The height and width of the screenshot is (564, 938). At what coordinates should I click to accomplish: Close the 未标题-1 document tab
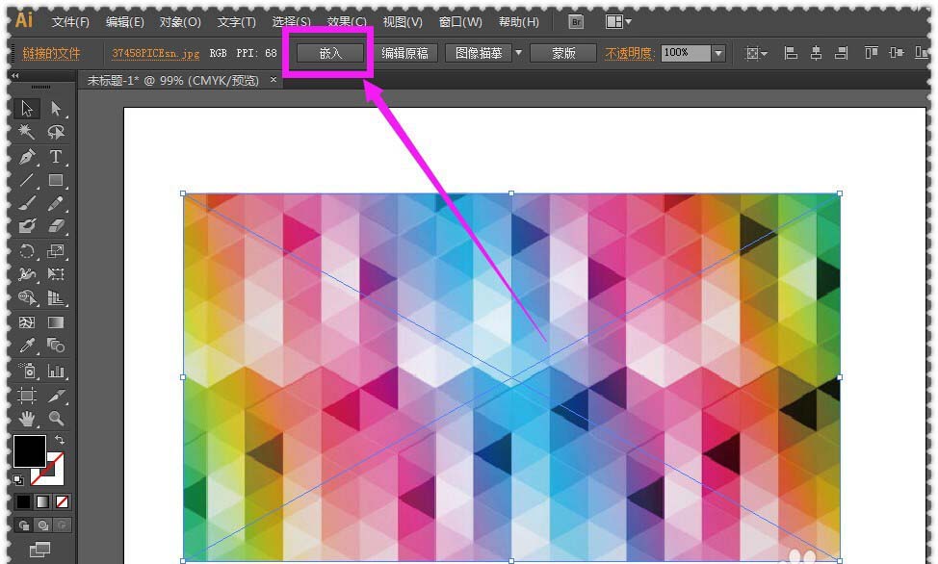pyautogui.click(x=274, y=80)
